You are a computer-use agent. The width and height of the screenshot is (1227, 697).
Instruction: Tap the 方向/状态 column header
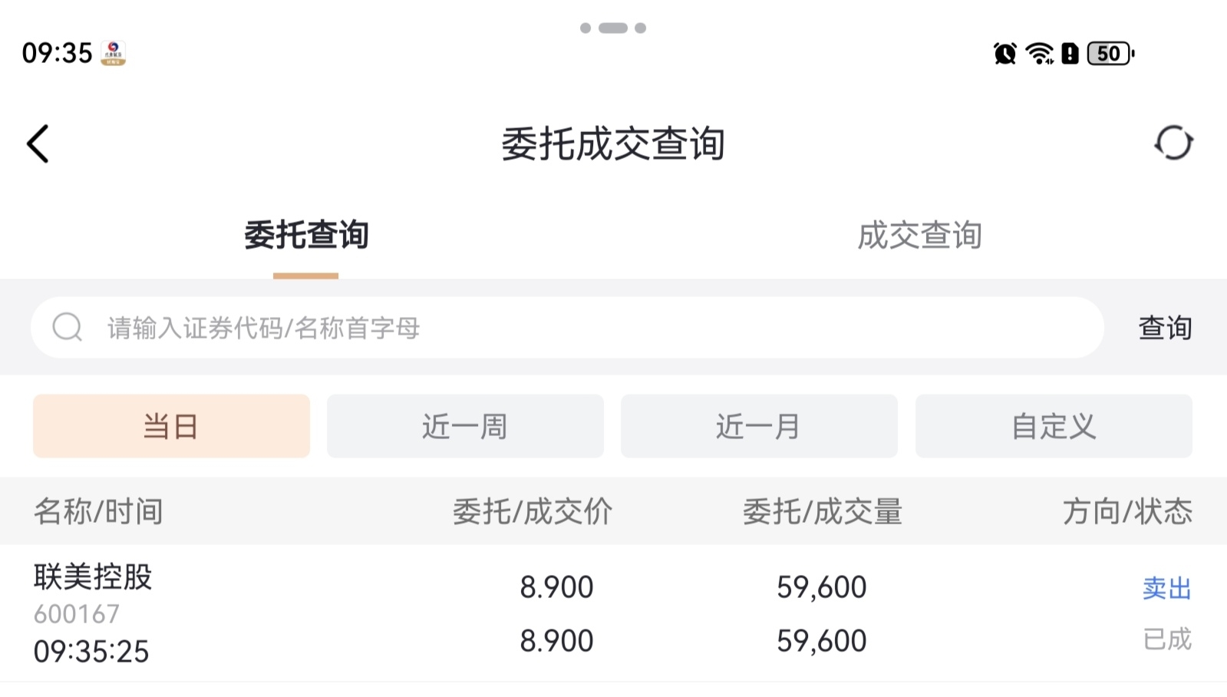[x=1127, y=511]
